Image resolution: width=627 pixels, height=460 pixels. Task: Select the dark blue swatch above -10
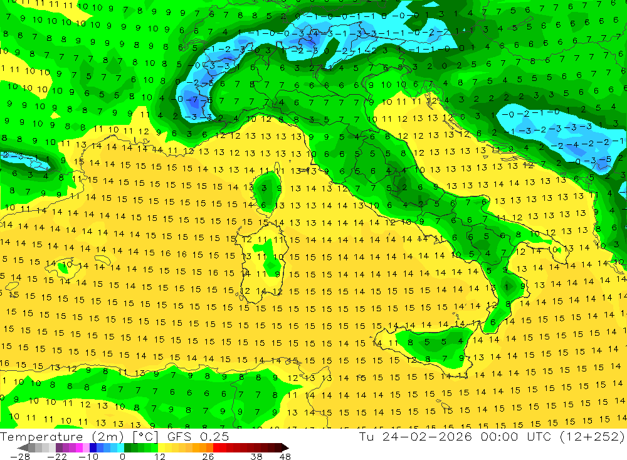(93, 447)
